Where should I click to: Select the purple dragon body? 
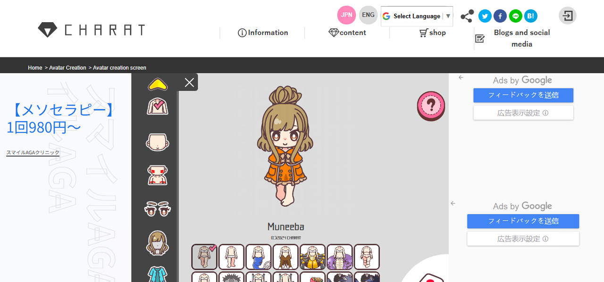(340, 257)
